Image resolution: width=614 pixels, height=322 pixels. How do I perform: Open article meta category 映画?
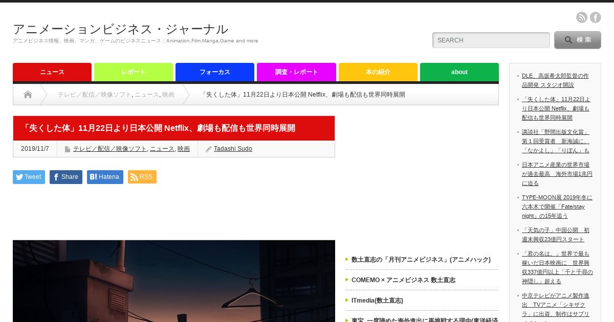click(x=184, y=149)
